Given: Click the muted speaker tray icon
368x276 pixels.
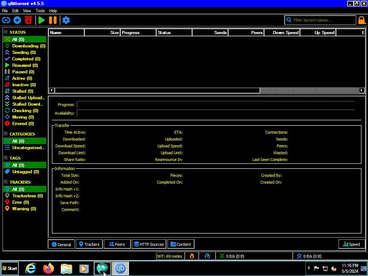Looking at the screenshot, I should point(333,268).
